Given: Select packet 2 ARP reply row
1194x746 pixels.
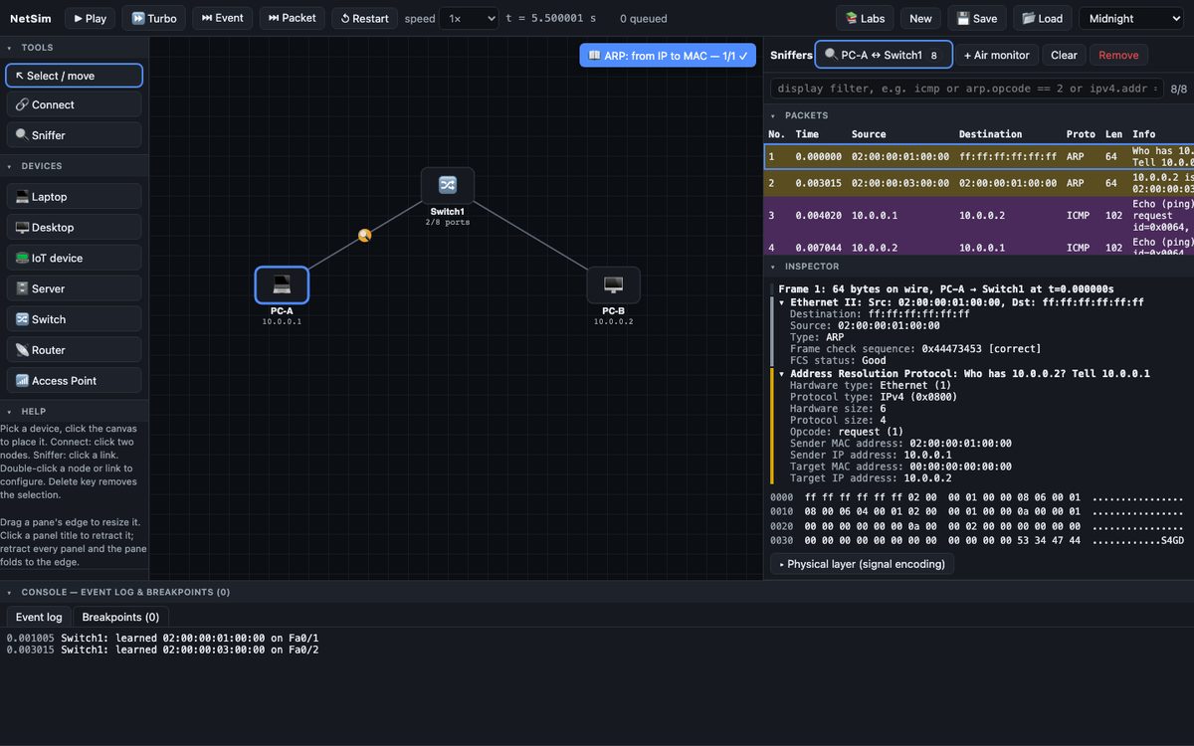Looking at the screenshot, I should pos(979,183).
